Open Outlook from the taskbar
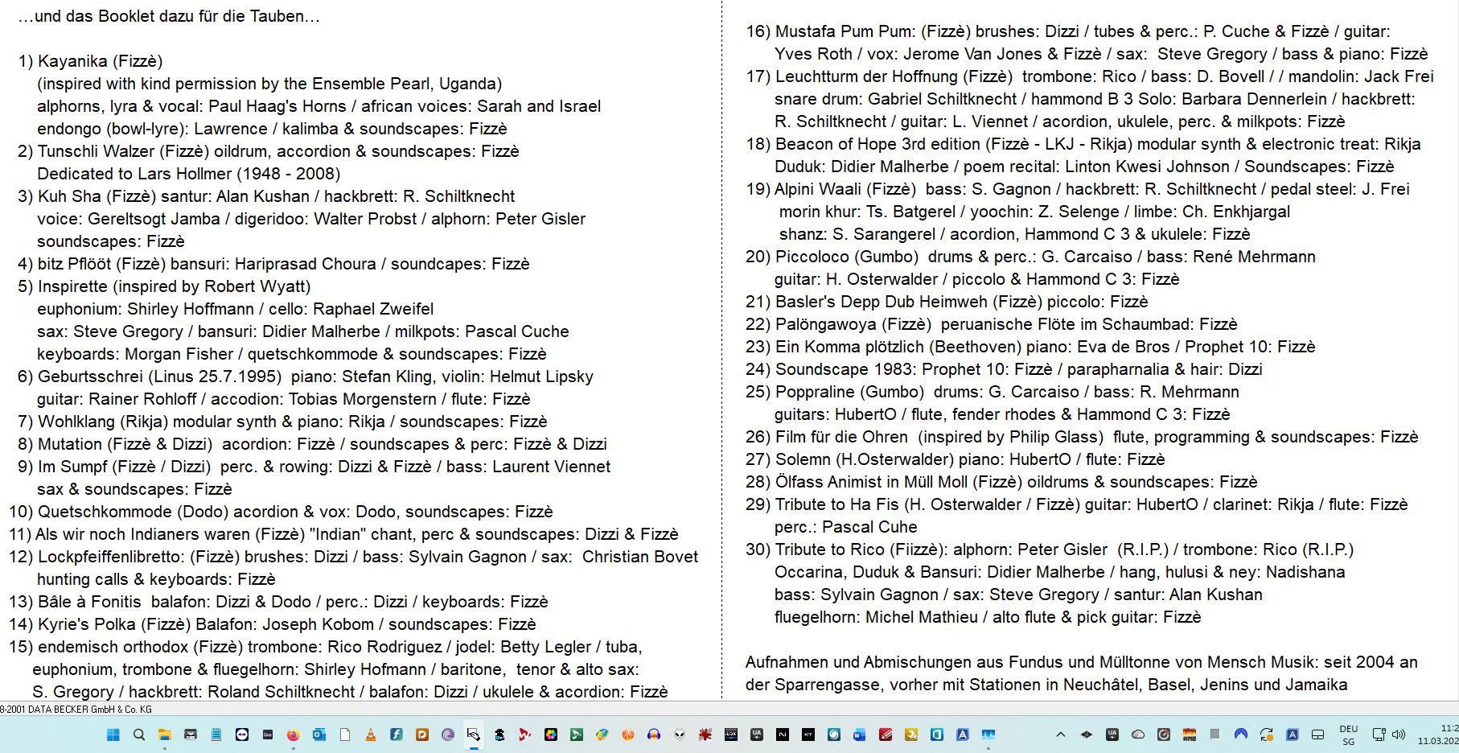 pos(319,734)
